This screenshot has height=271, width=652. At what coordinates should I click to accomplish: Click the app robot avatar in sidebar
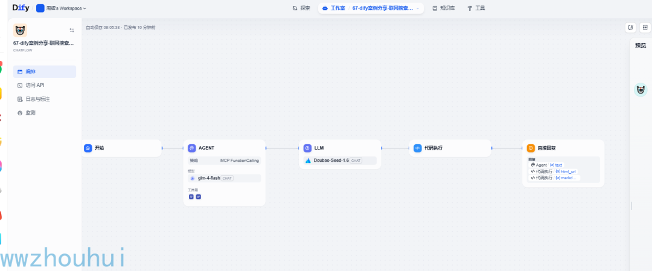click(x=20, y=30)
